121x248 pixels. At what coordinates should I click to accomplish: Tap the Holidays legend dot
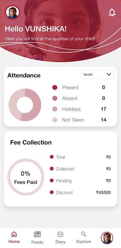(x=55, y=109)
